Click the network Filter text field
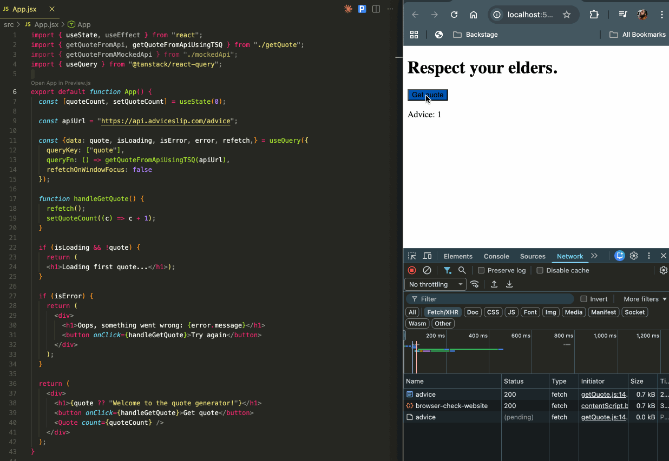 pos(489,299)
